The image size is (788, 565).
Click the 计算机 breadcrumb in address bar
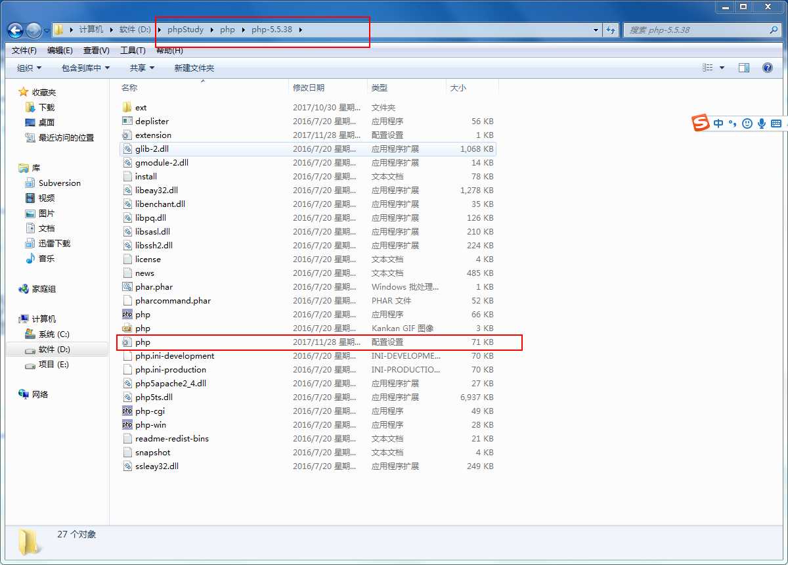(x=91, y=30)
